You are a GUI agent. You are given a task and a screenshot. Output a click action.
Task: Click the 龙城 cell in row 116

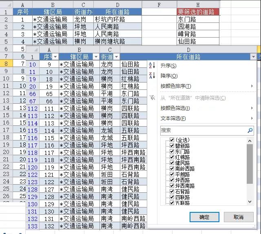pos(110,138)
